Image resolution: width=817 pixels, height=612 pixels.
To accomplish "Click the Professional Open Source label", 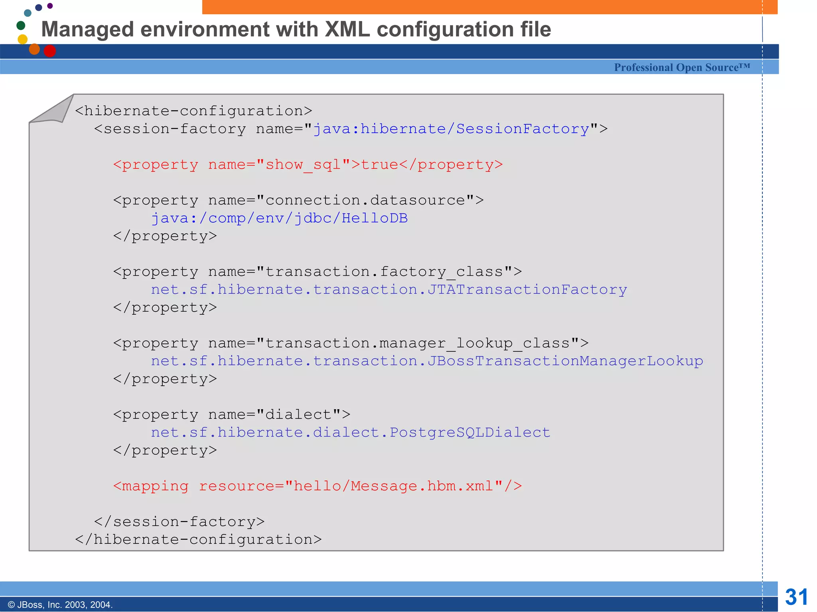I will (x=682, y=67).
